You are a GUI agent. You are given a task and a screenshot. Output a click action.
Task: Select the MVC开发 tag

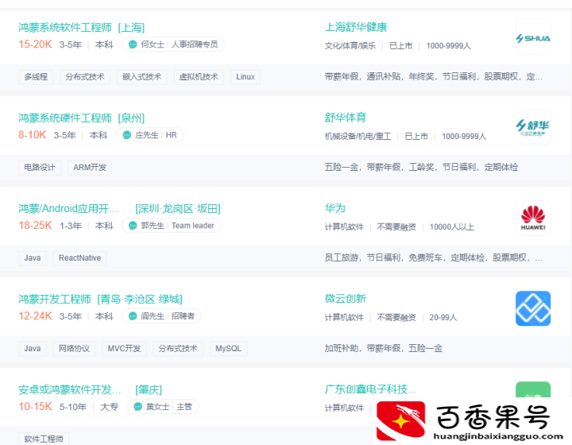coord(125,348)
